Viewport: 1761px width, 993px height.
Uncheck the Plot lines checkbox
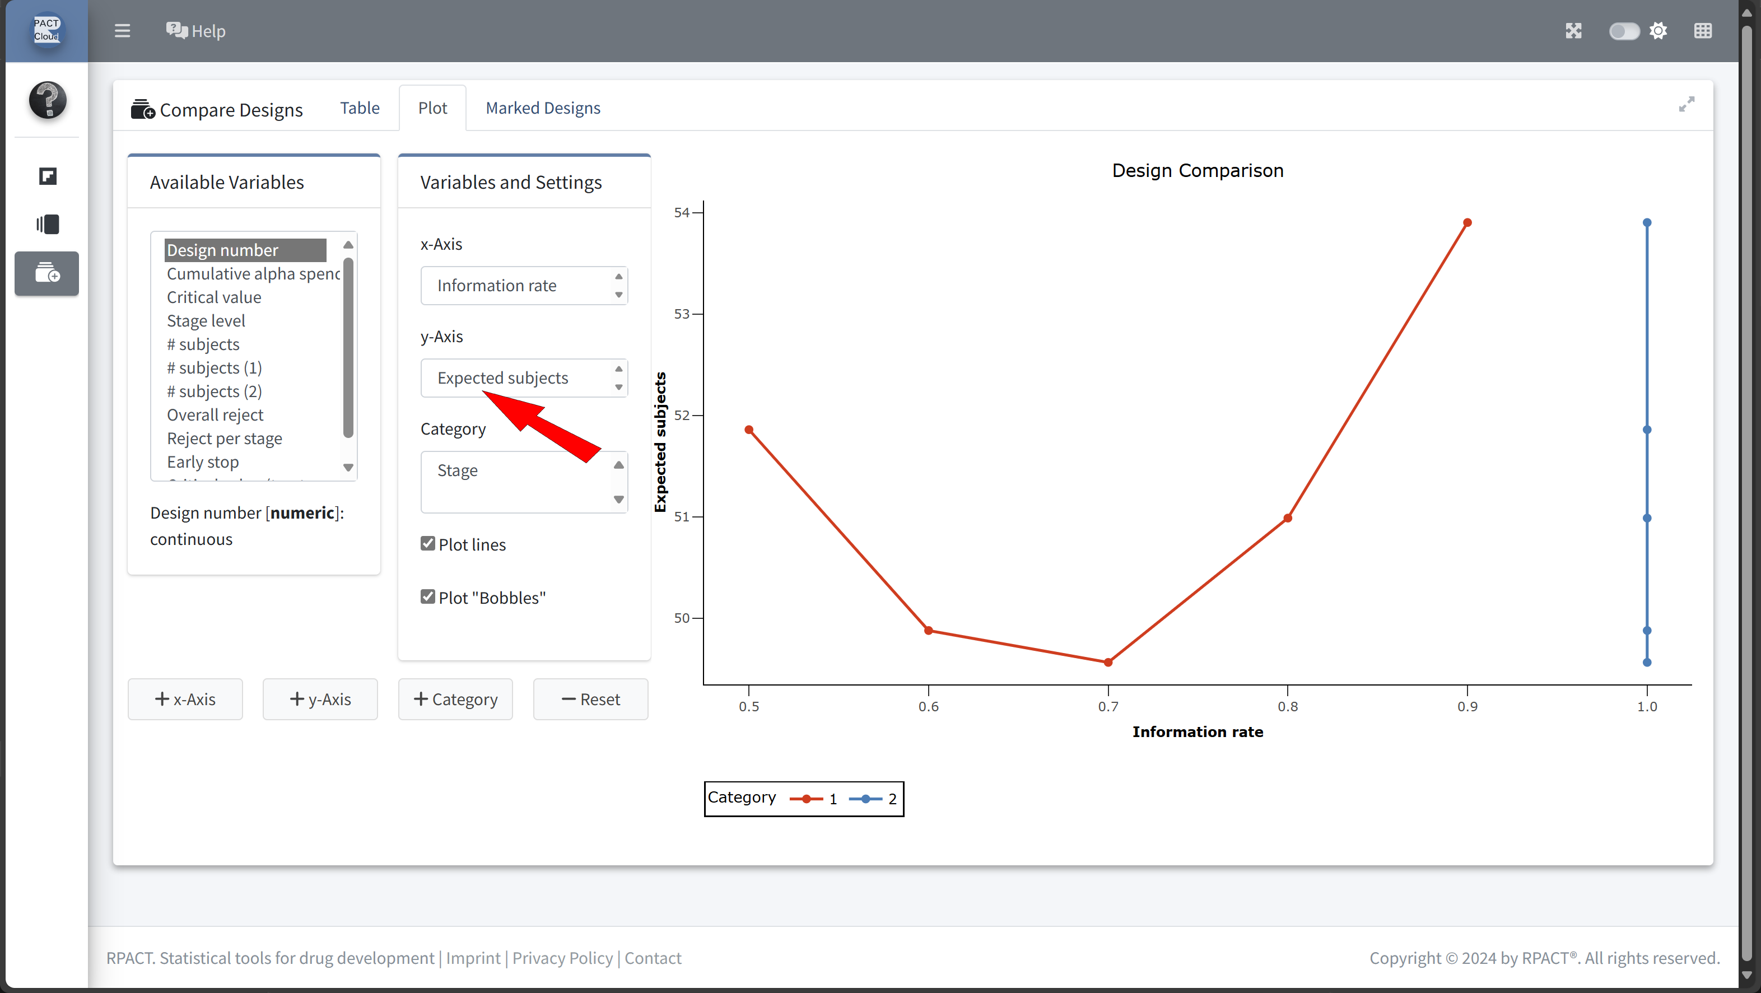(428, 543)
